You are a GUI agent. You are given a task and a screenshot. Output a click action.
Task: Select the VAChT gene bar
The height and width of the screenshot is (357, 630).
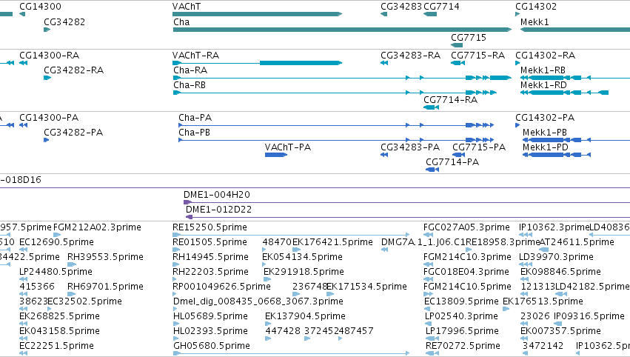[x=257, y=14]
